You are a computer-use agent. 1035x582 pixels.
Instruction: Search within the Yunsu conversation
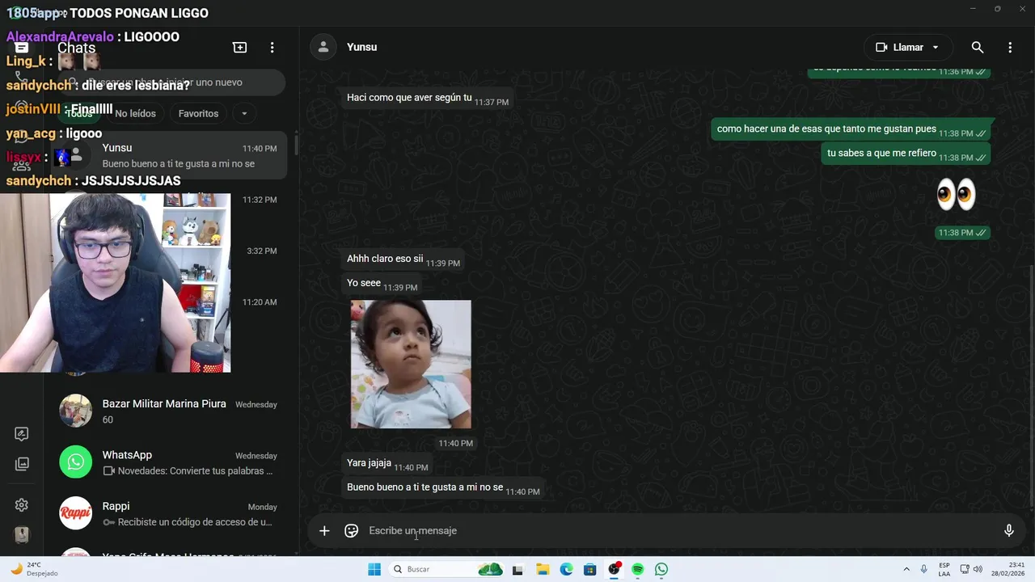coord(978,47)
